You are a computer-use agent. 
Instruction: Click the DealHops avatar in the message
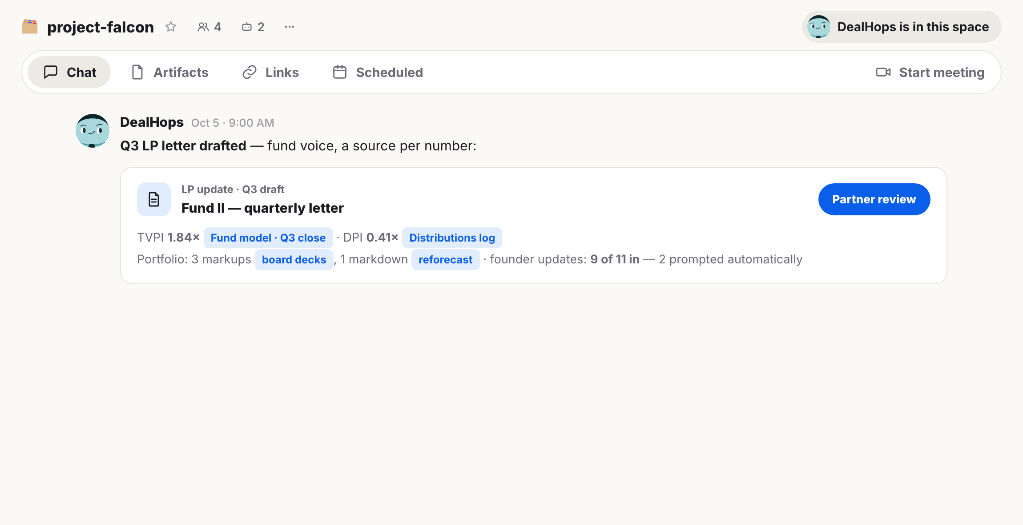[x=93, y=131]
